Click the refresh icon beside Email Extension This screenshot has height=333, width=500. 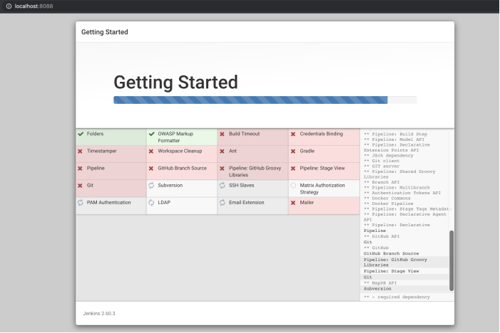pos(223,203)
